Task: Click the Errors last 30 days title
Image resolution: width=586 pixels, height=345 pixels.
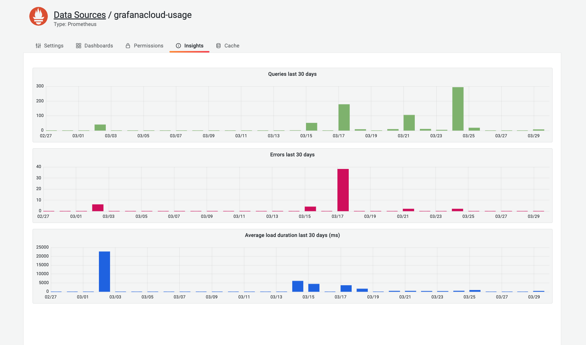Action: pyautogui.click(x=292, y=155)
